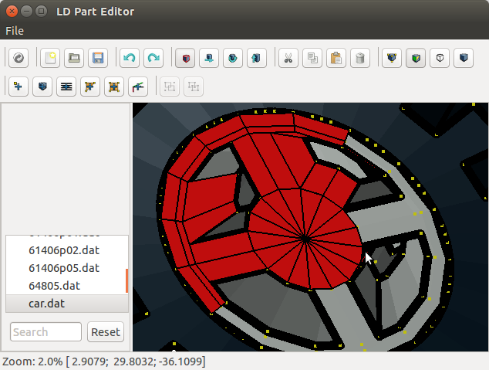Click the Search input field
The width and height of the screenshot is (489, 370).
click(x=46, y=332)
